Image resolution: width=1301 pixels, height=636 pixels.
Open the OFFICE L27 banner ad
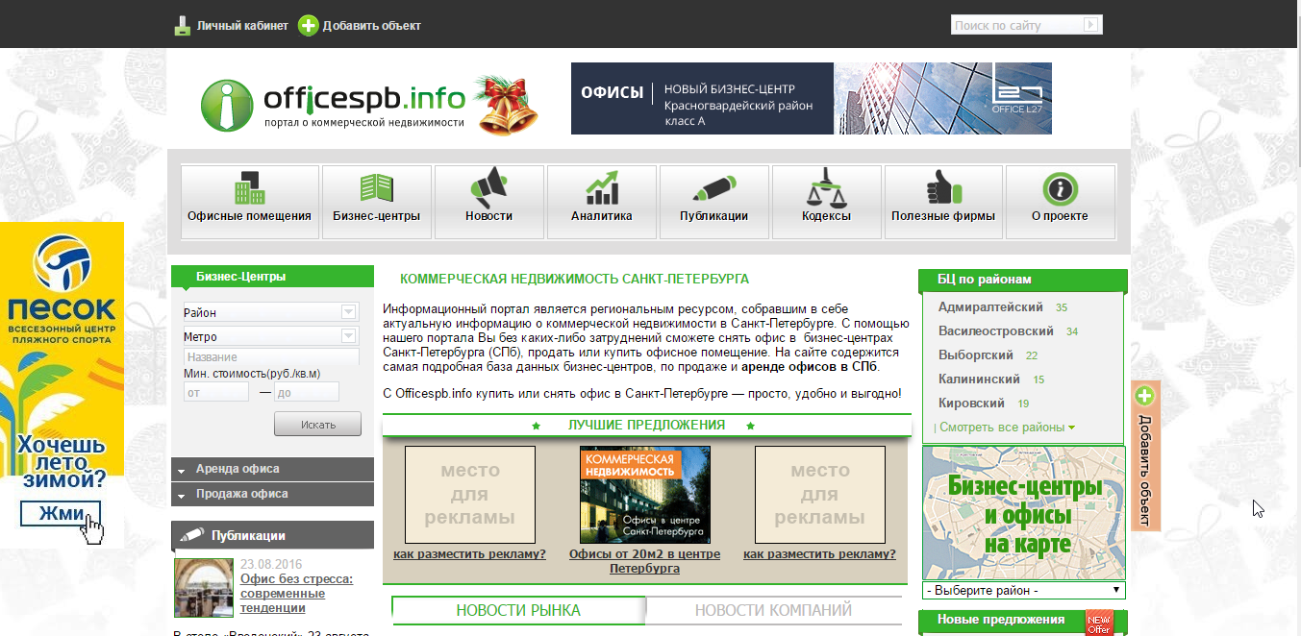pos(812,98)
